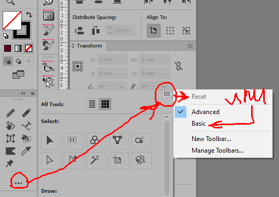Enable Draw Normal mode

(8, 61)
